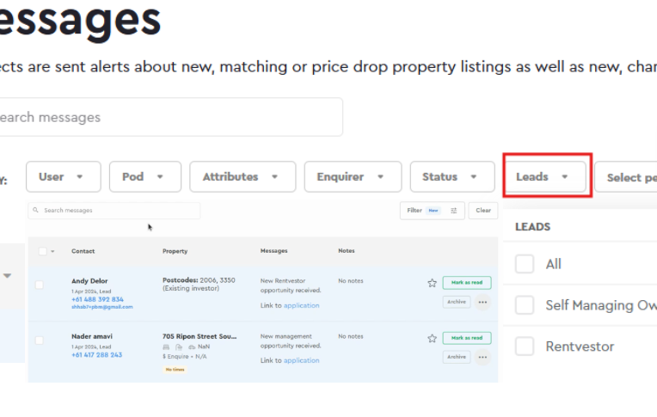Click the Messages column header
This screenshot has width=657, height=417.
pyautogui.click(x=274, y=250)
